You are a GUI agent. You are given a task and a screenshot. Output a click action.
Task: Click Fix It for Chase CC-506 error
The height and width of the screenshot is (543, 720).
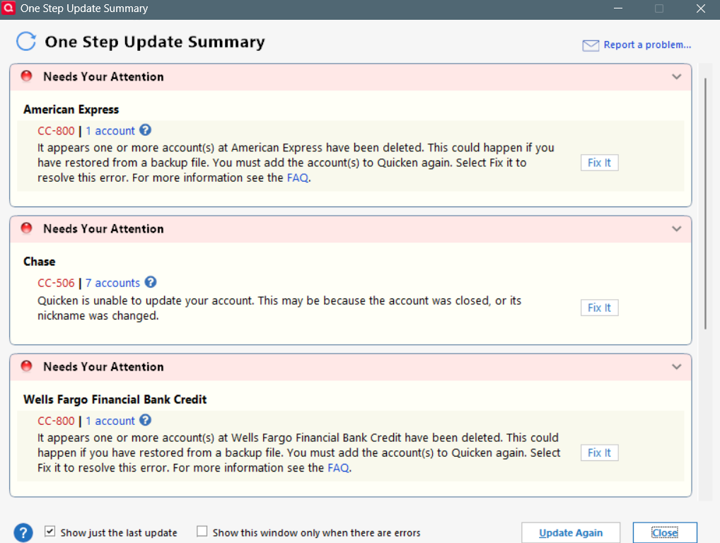pos(599,308)
